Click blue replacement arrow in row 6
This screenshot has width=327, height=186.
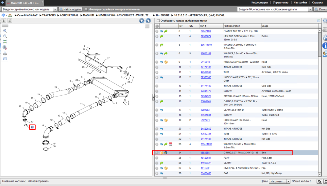[x=162, y=31]
